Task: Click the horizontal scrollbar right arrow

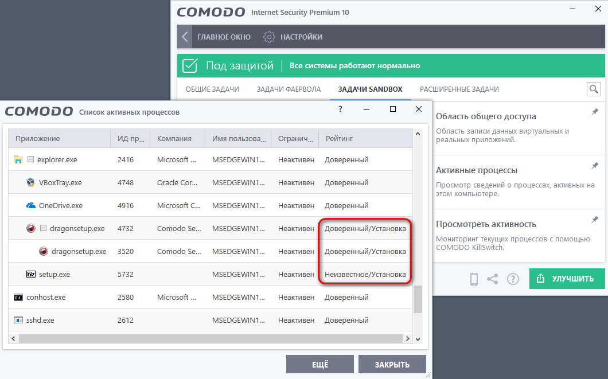Action: pos(407,338)
